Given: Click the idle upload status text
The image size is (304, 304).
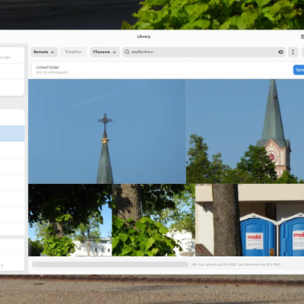Looking at the screenshot, I should [236, 264].
